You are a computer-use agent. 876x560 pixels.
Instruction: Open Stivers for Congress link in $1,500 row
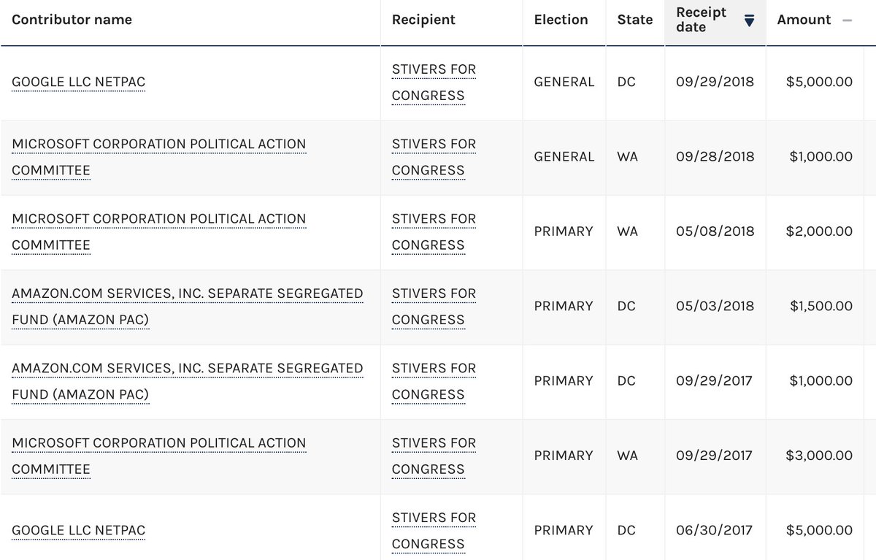pos(434,307)
